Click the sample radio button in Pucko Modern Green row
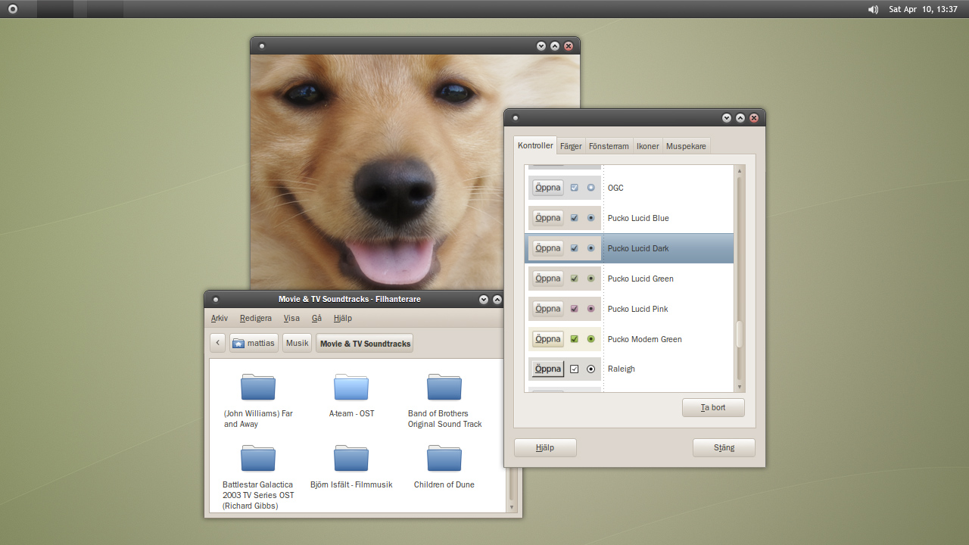969x545 pixels. click(x=591, y=339)
